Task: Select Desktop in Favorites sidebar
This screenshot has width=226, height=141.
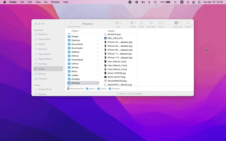Action: [x=48, y=34]
